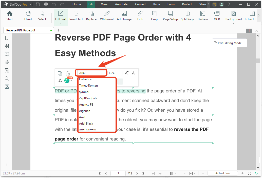Open the Page tab
Image resolution: width=262 pixels, height=178 pixels.
(x=157, y=4)
